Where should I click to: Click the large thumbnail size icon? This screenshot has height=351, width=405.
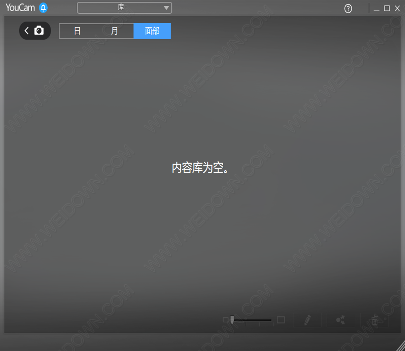click(x=281, y=320)
